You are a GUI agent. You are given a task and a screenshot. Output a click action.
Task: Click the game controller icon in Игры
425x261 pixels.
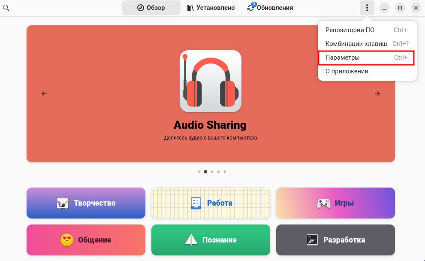tap(323, 203)
